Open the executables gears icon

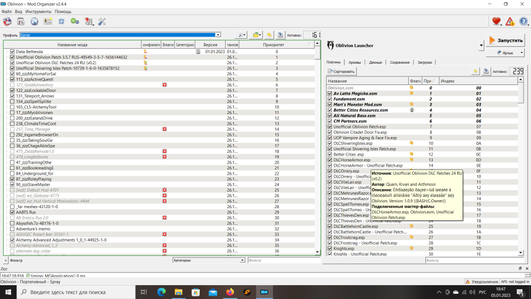click(75, 22)
